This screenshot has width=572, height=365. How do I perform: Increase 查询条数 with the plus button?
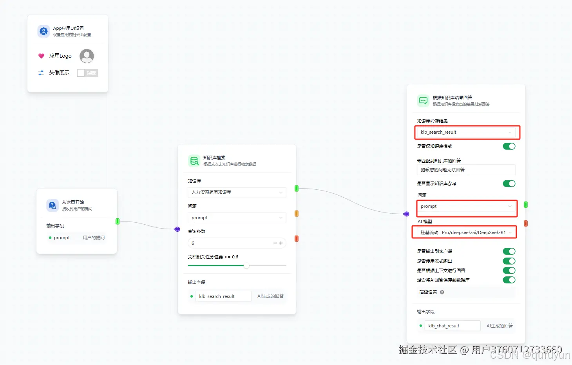point(281,243)
